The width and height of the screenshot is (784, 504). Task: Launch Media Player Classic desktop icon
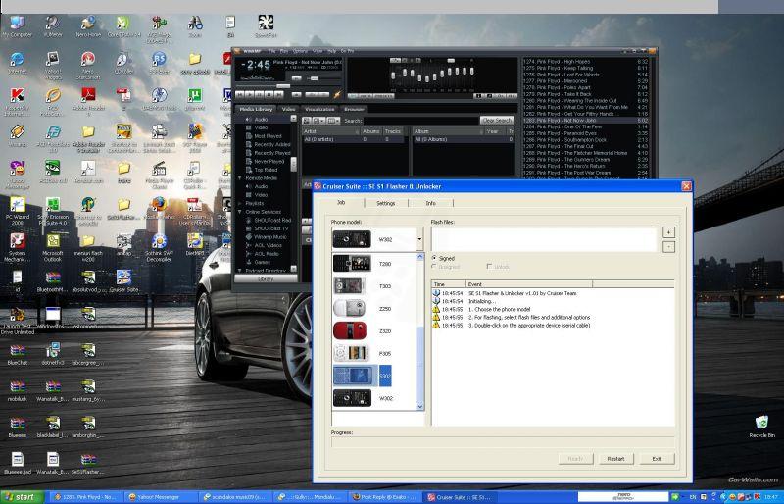click(x=159, y=174)
